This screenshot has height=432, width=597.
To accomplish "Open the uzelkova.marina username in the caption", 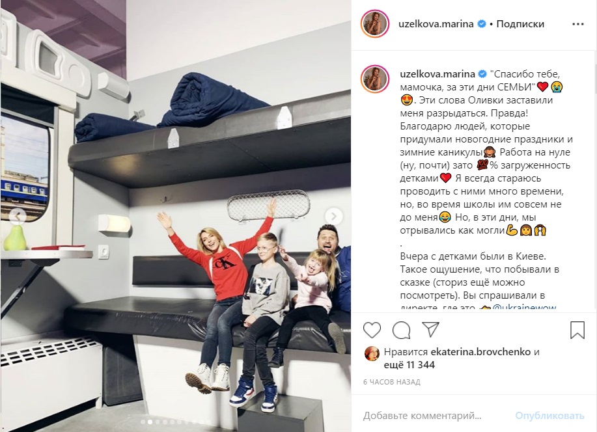I will [437, 74].
